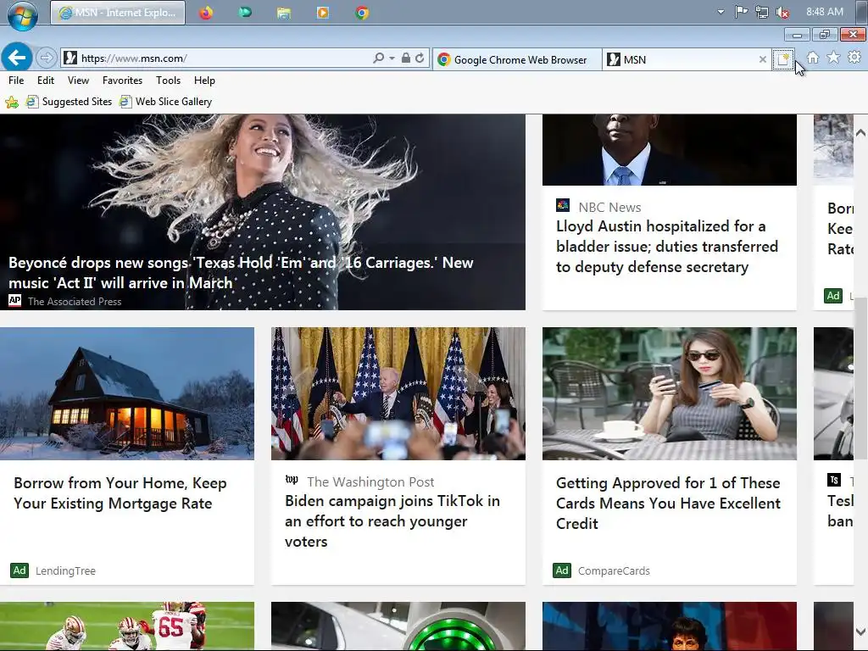Click scrollbar down arrow

coord(860,632)
